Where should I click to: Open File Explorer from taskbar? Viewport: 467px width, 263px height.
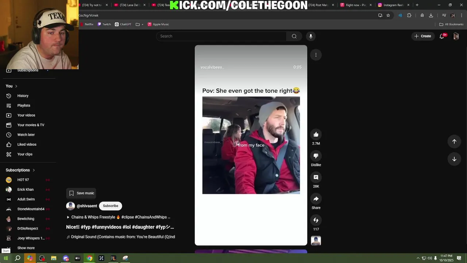point(54,258)
